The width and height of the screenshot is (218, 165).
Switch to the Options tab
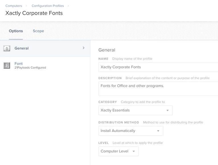[16, 31]
